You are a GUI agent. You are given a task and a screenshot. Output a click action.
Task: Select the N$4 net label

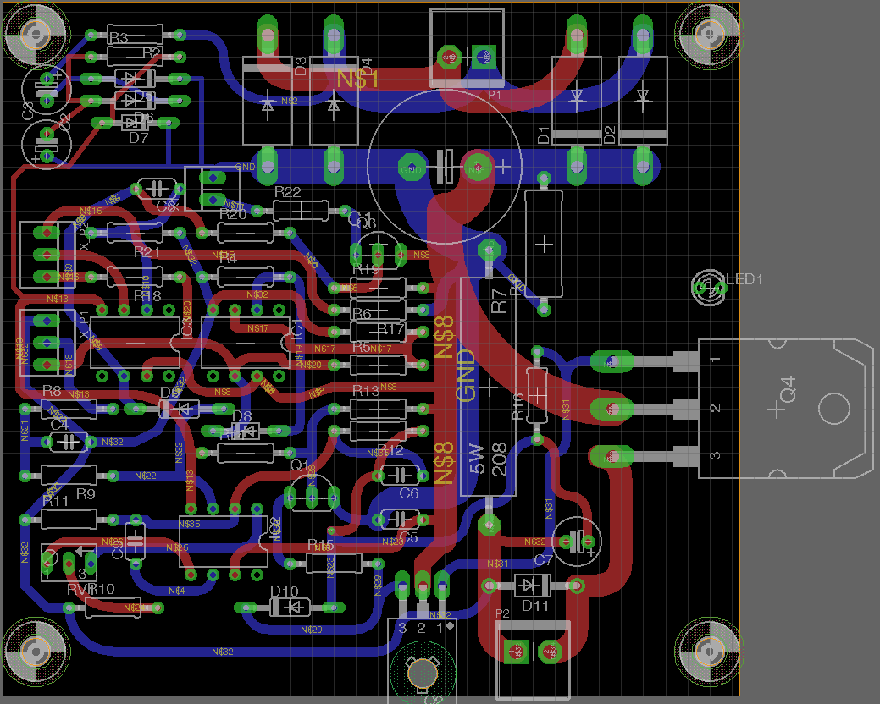pos(177,591)
